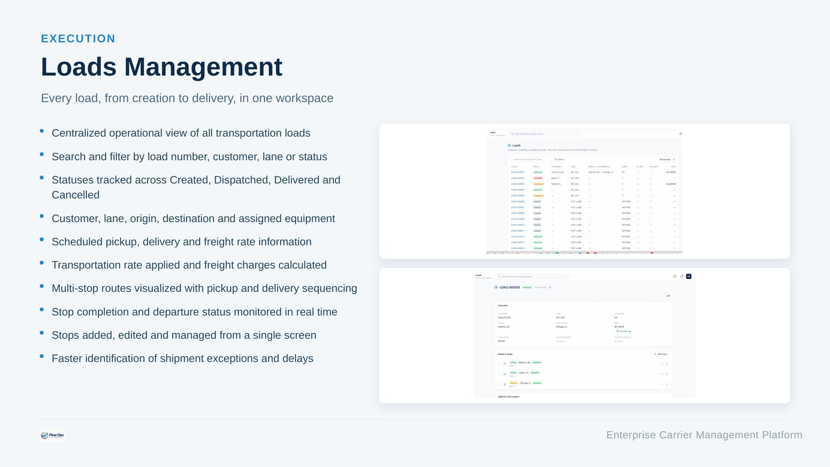The height and width of the screenshot is (467, 830).
Task: Open the LOAD-000001 link in loads table
Action: (x=518, y=172)
